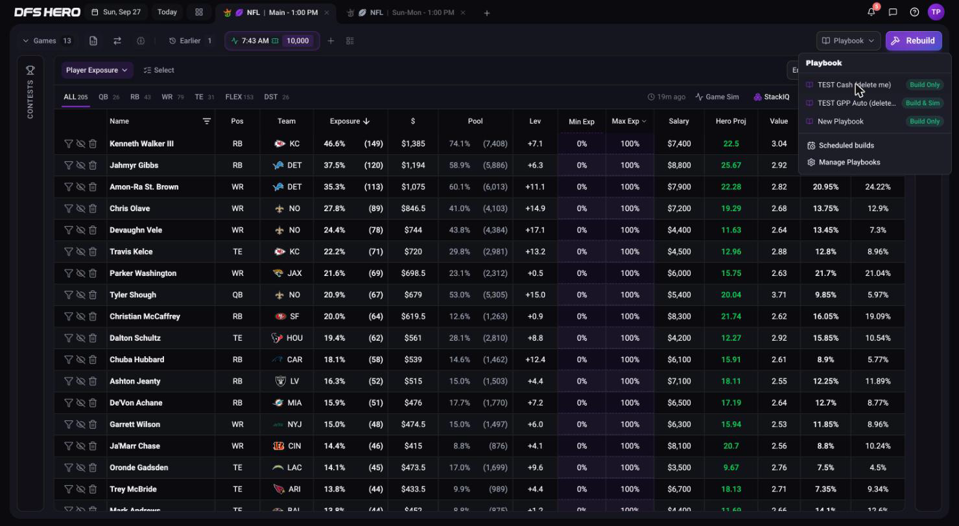Open the chat messages icon

[x=893, y=12]
